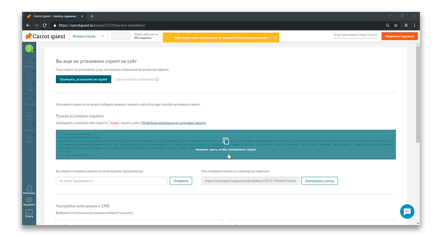
Task: Open Подробная инструкция по установке скрипта link
Action: pos(173,123)
